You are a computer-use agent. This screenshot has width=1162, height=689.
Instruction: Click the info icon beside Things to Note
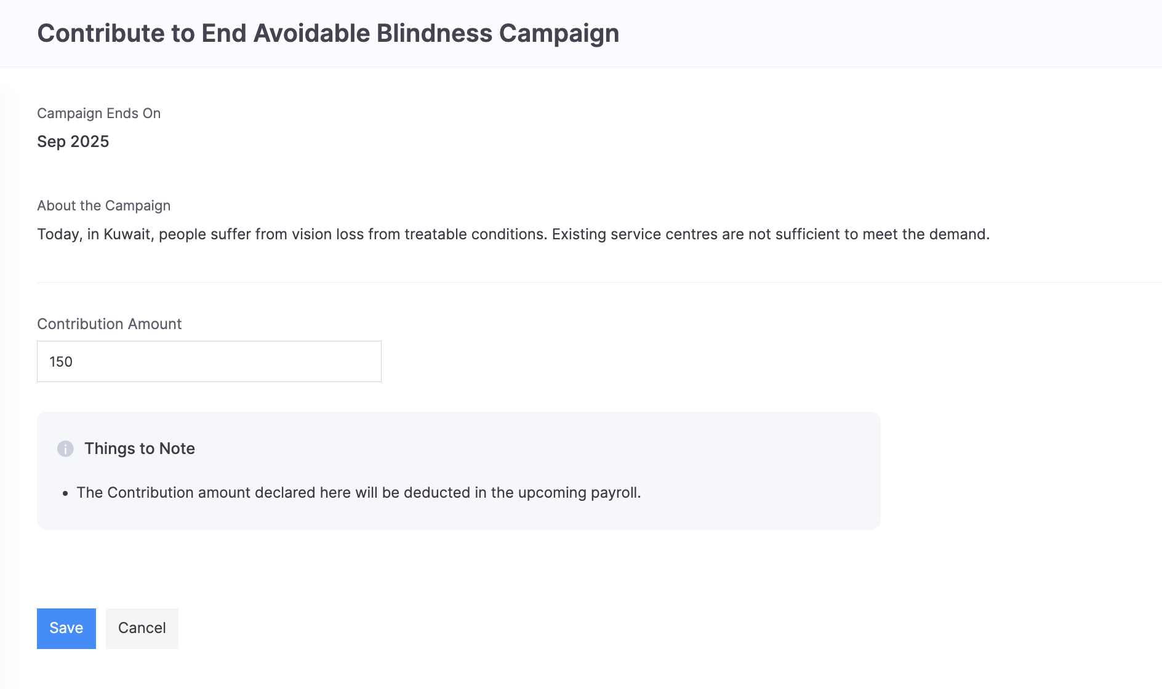65,448
